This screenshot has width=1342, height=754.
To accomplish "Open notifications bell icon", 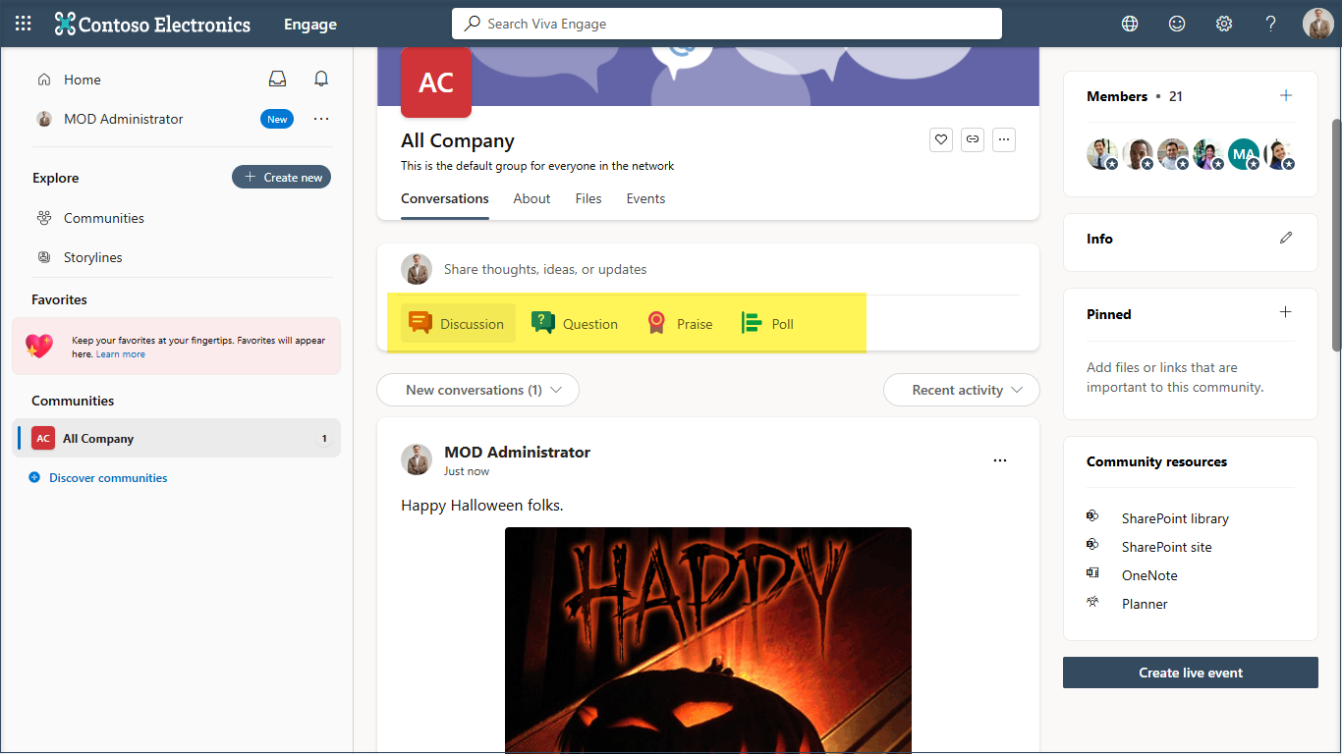I will 321,80.
